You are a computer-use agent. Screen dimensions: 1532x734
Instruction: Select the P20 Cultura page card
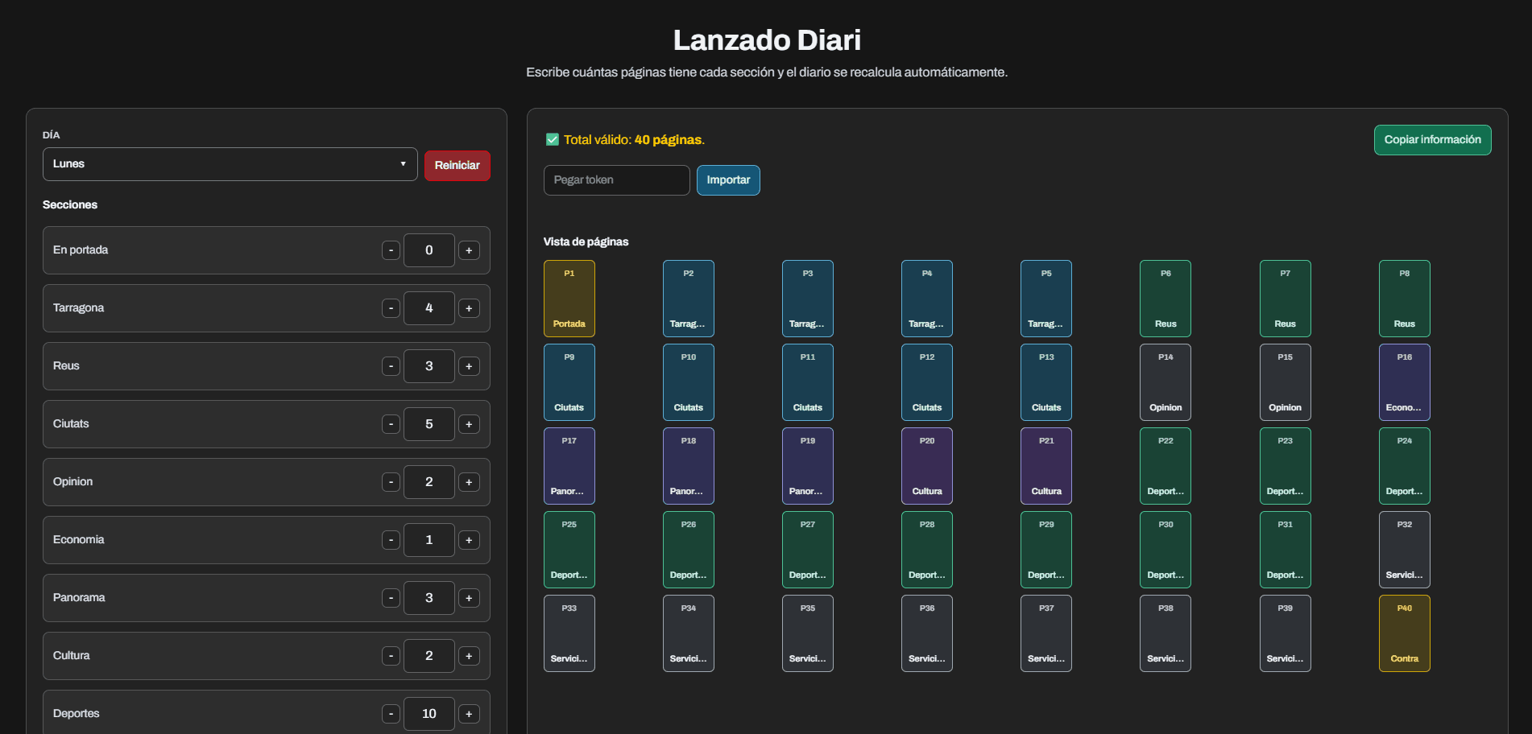click(x=927, y=466)
